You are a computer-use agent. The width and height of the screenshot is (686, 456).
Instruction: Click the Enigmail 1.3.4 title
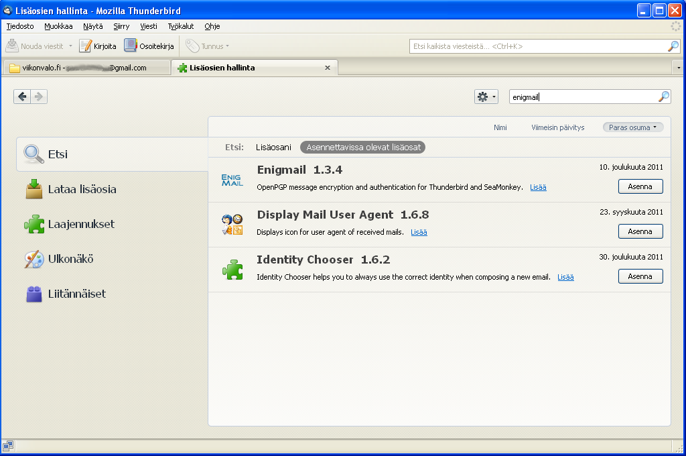click(x=299, y=170)
